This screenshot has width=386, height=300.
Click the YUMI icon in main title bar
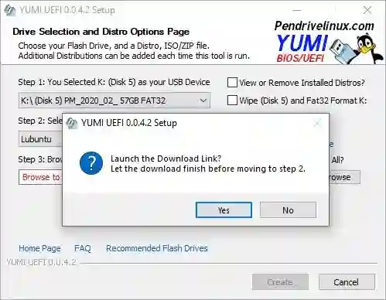point(10,10)
